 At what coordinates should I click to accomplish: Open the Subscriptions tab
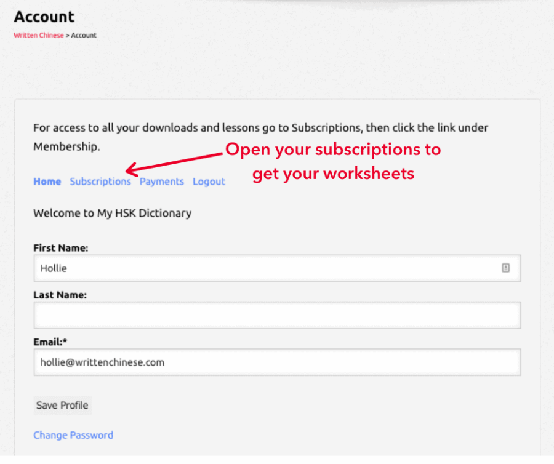click(100, 182)
